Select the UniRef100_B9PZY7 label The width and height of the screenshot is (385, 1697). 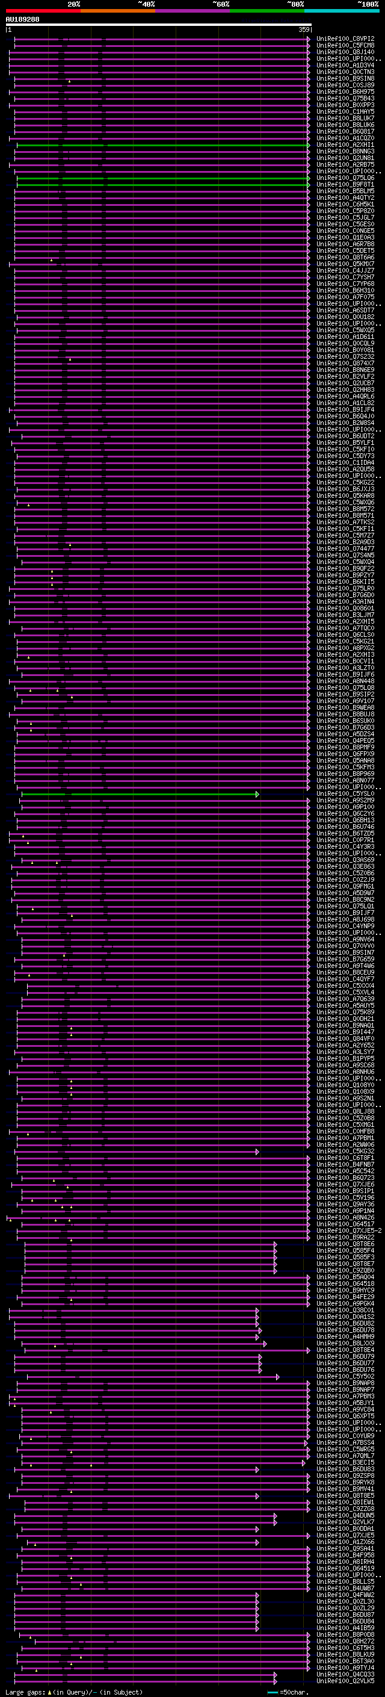pyautogui.click(x=345, y=575)
